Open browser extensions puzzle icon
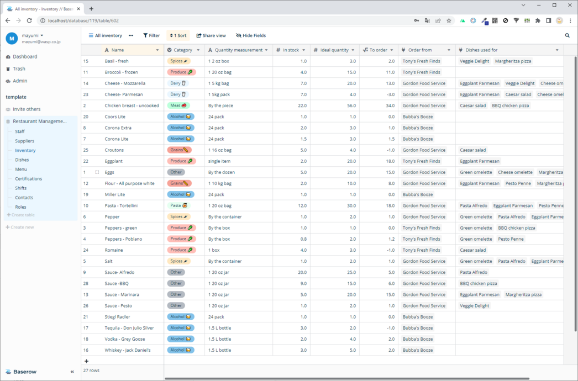Image resolution: width=578 pixels, height=381 pixels. point(538,20)
